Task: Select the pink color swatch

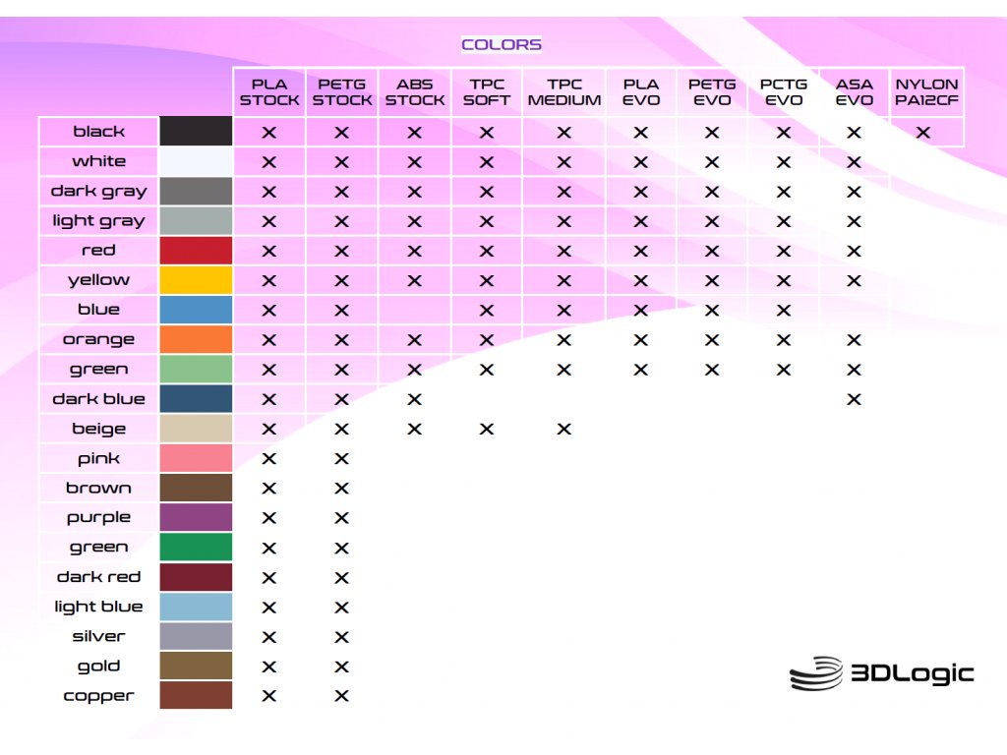Action: tap(196, 458)
